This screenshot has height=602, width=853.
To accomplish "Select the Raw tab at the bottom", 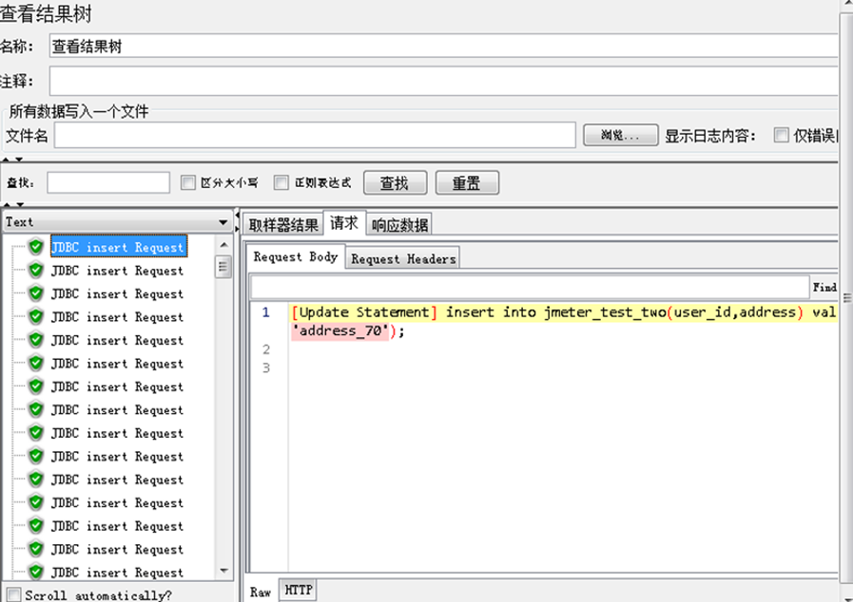I will 261,592.
